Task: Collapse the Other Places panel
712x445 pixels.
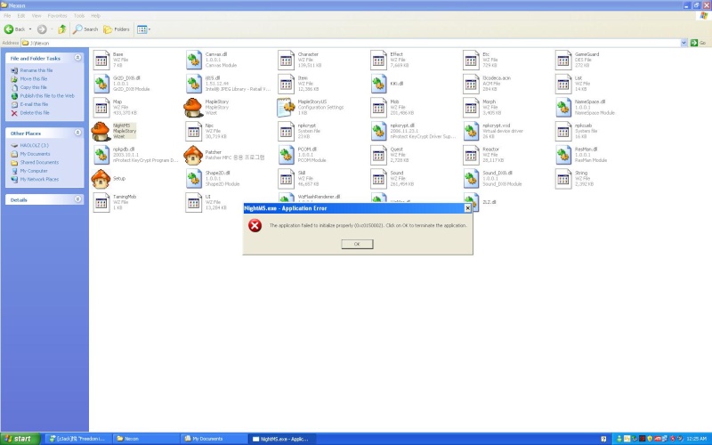Action: (x=77, y=133)
